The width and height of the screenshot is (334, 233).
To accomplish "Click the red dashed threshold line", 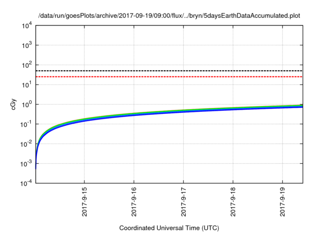I will [x=169, y=76].
